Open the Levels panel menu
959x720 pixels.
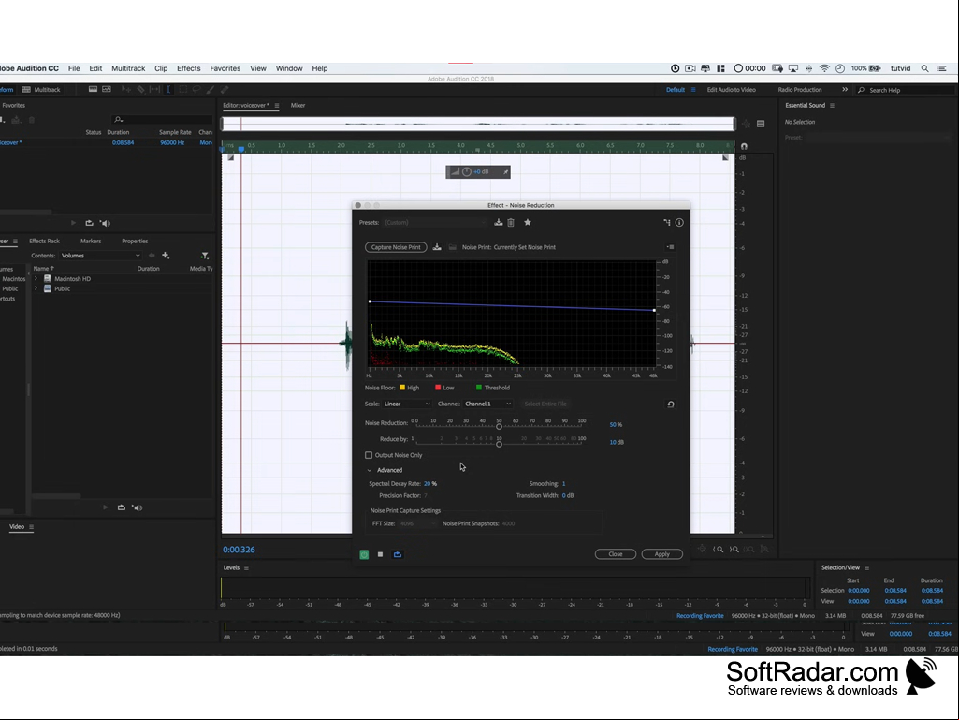click(246, 567)
